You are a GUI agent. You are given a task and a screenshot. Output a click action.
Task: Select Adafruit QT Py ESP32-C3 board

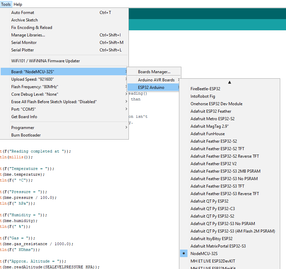(230, 208)
